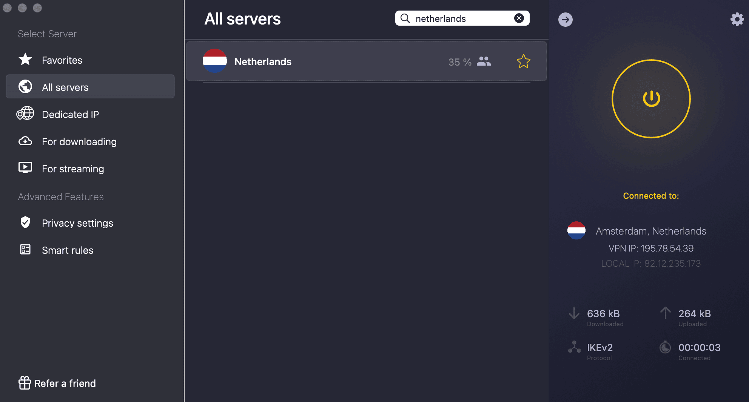
Task: Click the Privacy shield icon
Action: [x=25, y=222]
